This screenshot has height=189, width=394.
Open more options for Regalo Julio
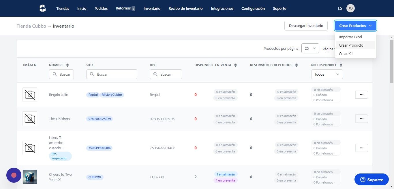(x=361, y=95)
